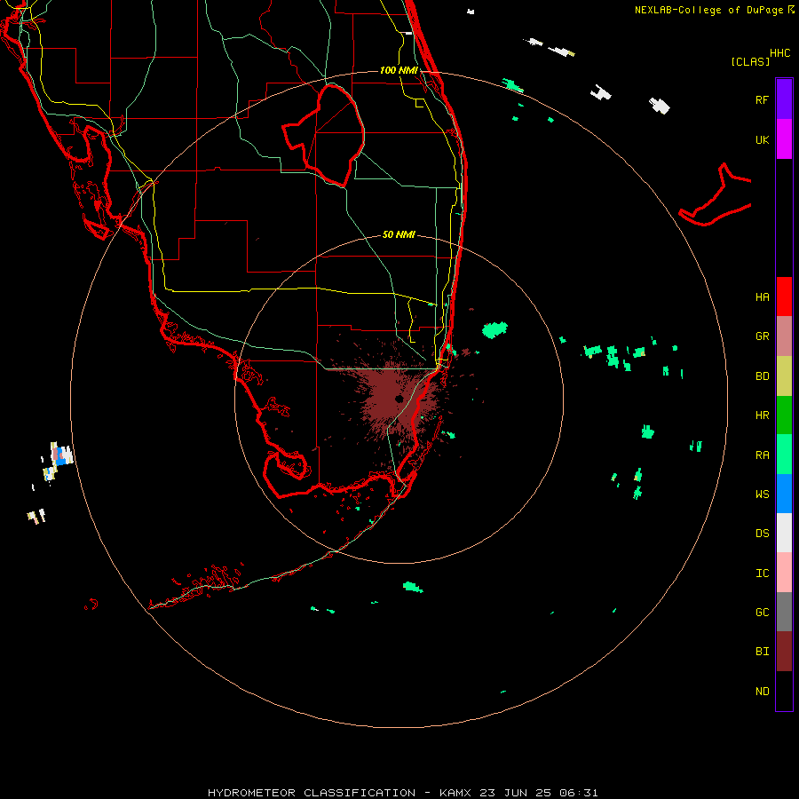Click the RA legend label
The height and width of the screenshot is (799, 799).
[762, 455]
